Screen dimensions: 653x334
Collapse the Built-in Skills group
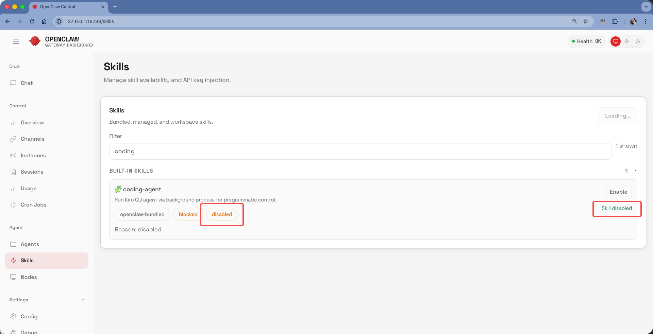click(635, 171)
